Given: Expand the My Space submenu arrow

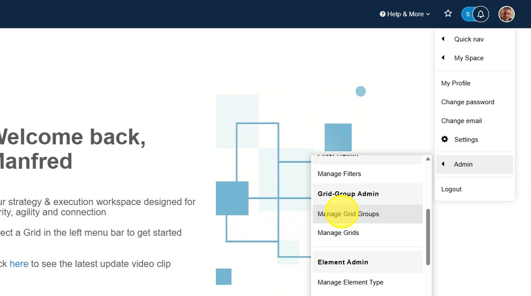Looking at the screenshot, I should pyautogui.click(x=443, y=58).
